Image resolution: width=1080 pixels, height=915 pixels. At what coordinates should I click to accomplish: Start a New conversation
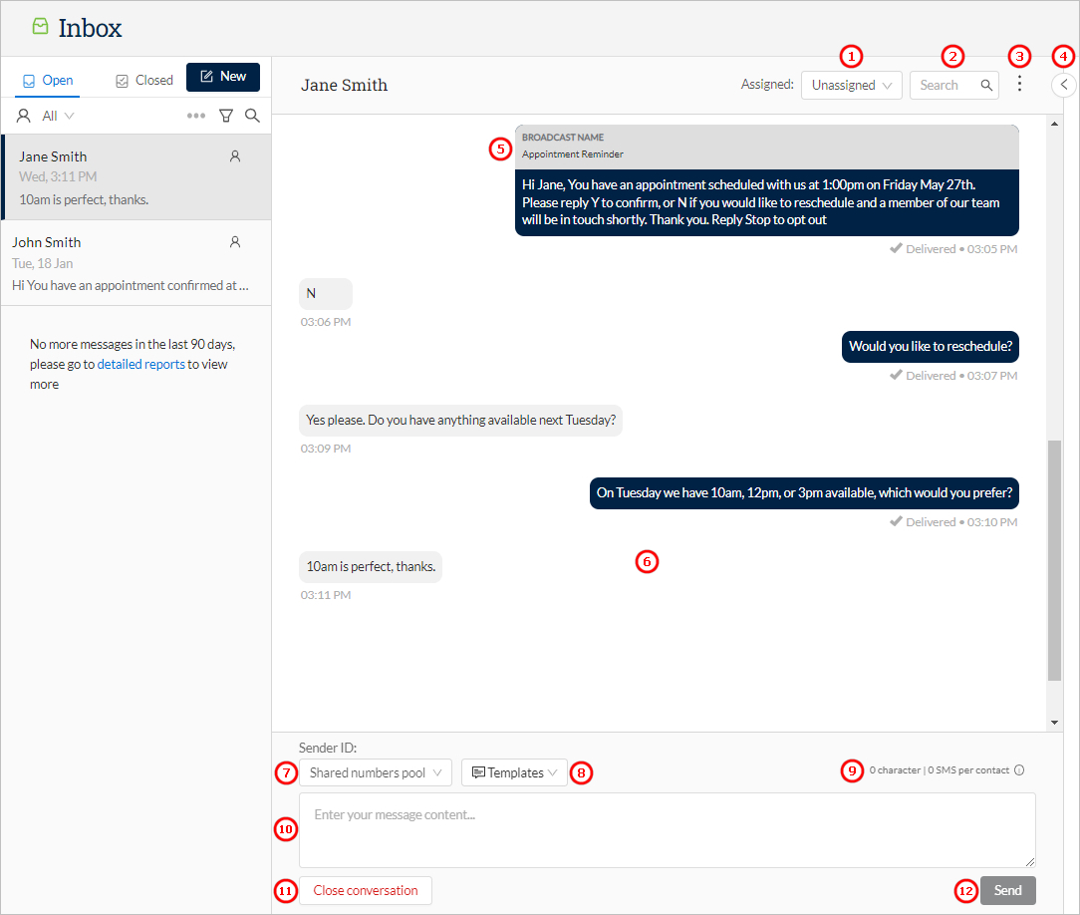pyautogui.click(x=222, y=77)
